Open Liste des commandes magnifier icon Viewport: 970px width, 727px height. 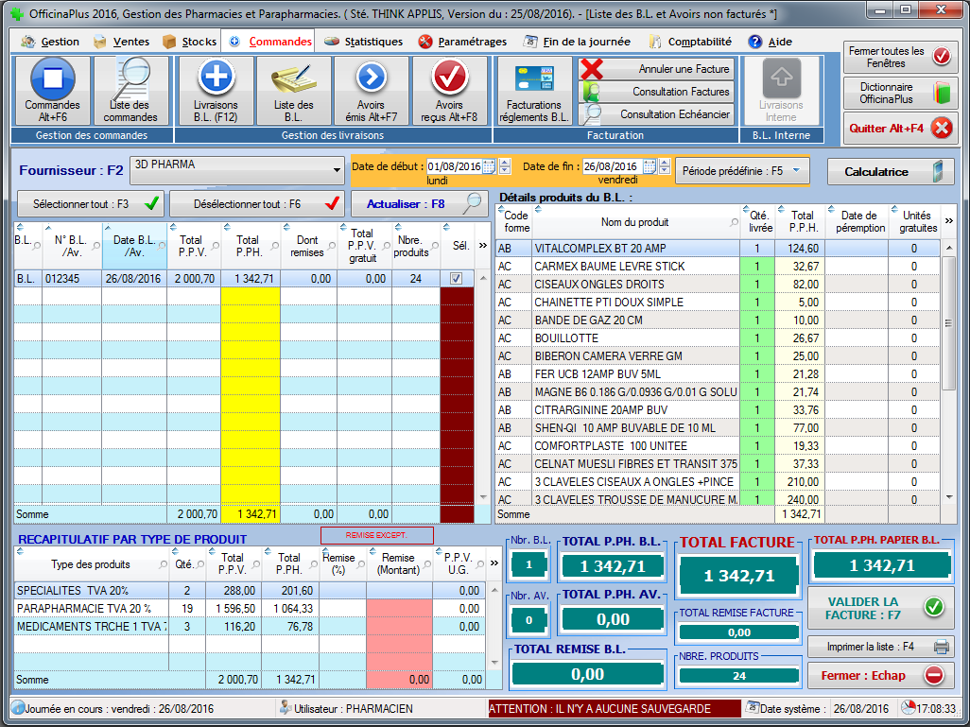pos(130,78)
